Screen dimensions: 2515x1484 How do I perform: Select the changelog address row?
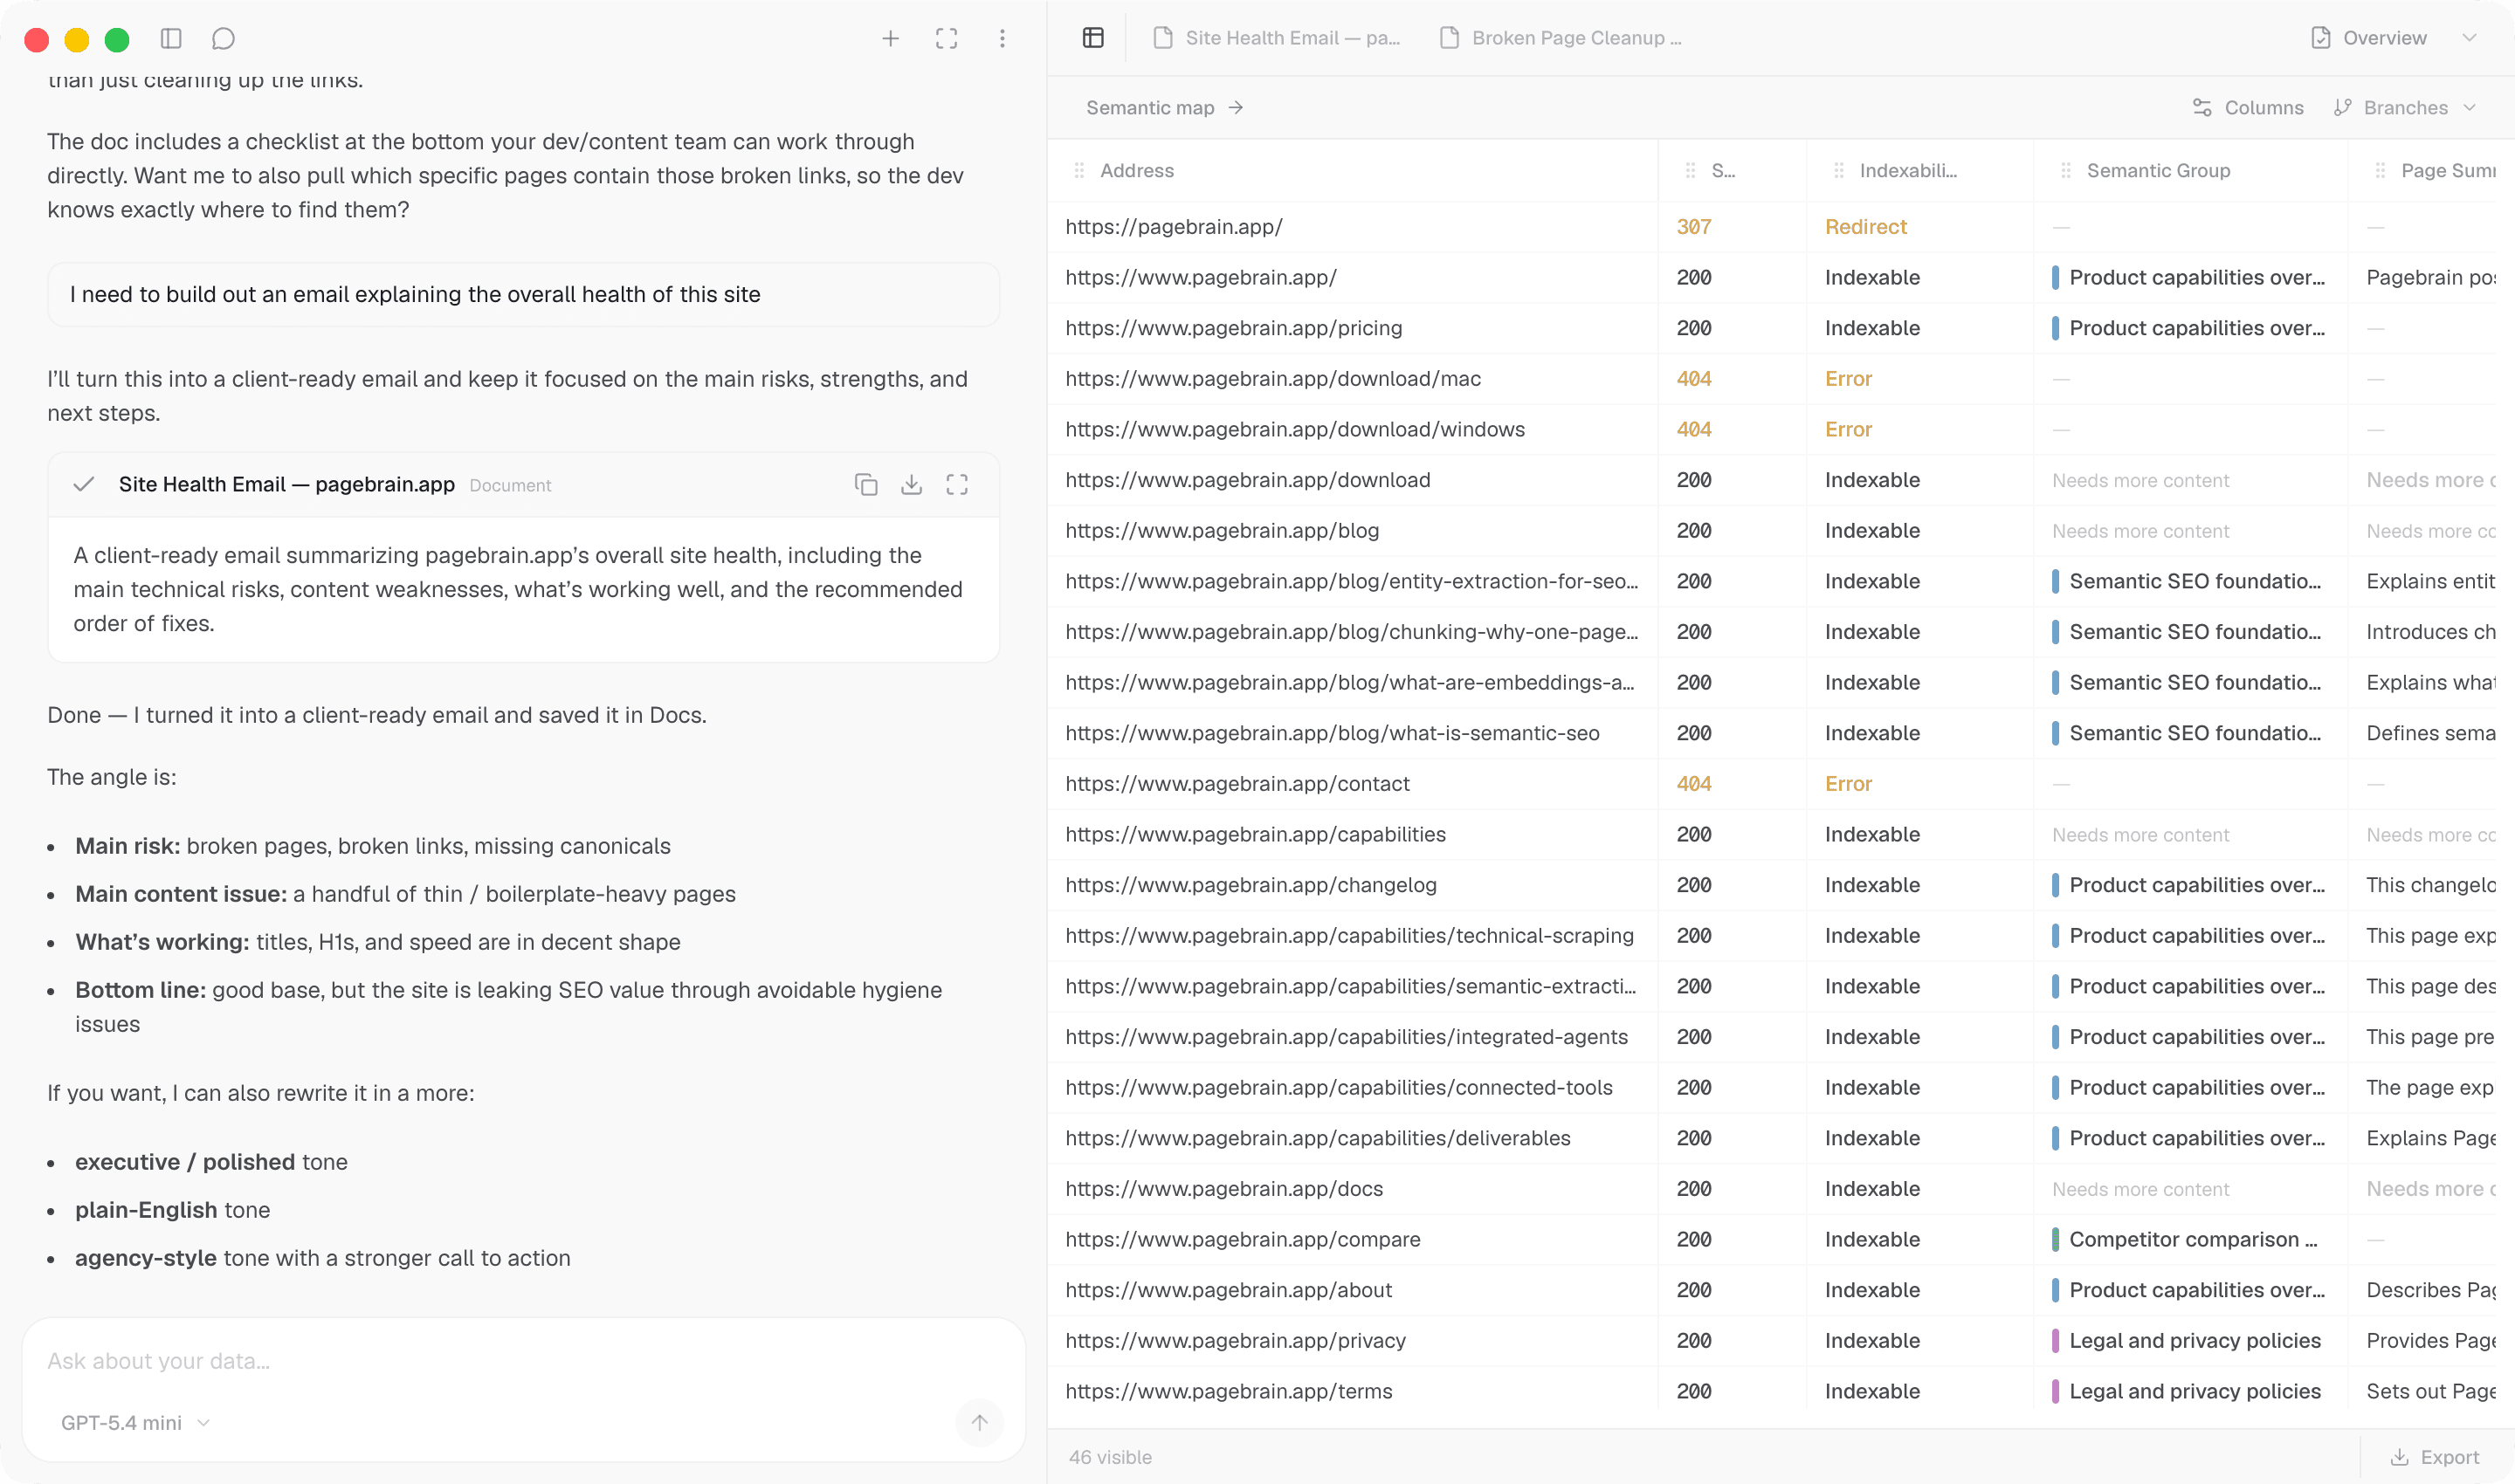tap(1251, 886)
